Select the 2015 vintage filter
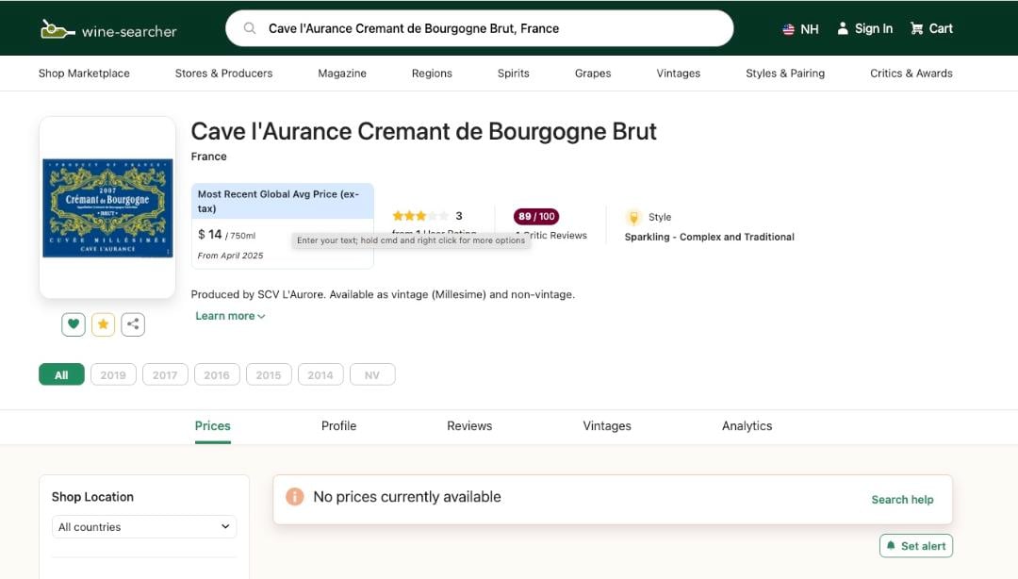Image resolution: width=1018 pixels, height=579 pixels. coord(269,375)
